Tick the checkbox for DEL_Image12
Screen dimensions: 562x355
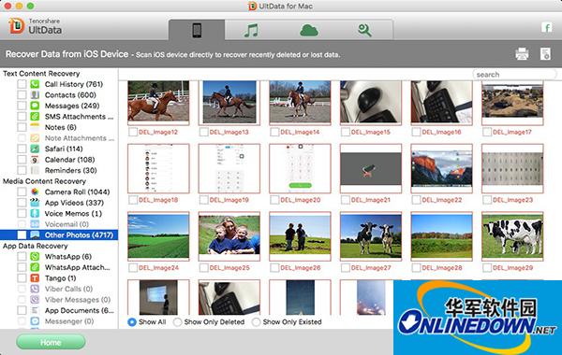click(133, 132)
